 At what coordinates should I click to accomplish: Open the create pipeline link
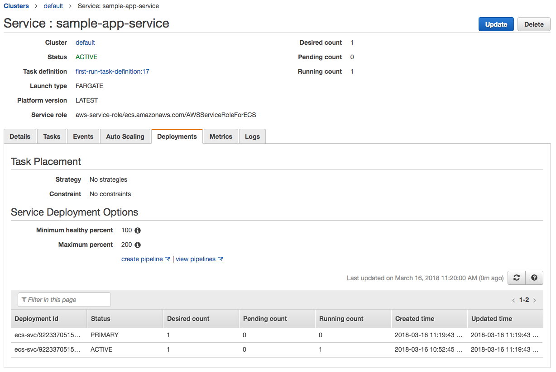pos(142,259)
